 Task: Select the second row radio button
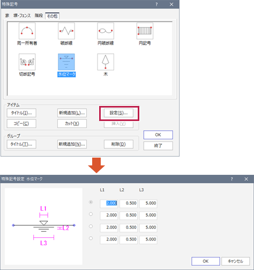(91, 214)
